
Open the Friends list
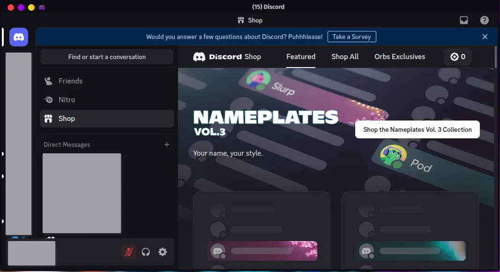point(70,81)
